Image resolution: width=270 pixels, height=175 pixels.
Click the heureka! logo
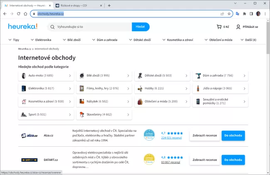click(x=22, y=27)
